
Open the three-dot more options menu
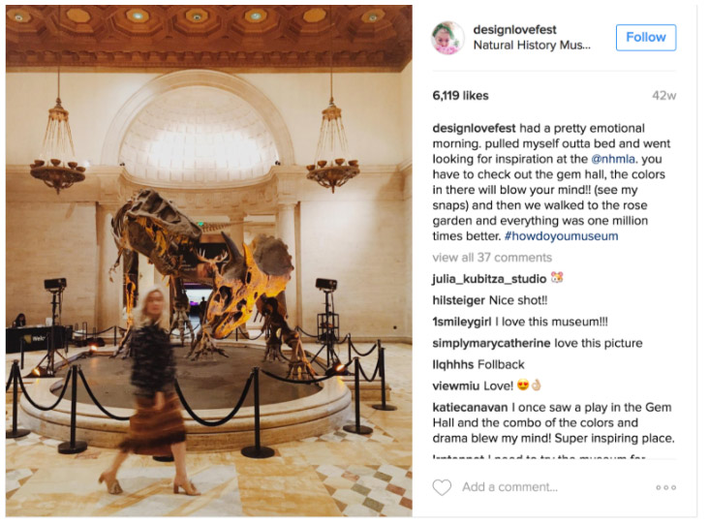click(x=666, y=487)
